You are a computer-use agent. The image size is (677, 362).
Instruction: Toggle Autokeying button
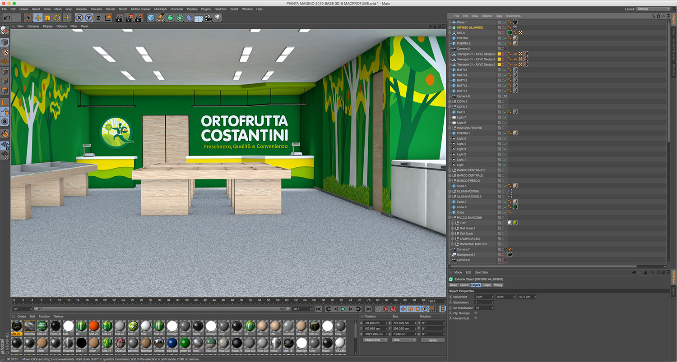385,309
